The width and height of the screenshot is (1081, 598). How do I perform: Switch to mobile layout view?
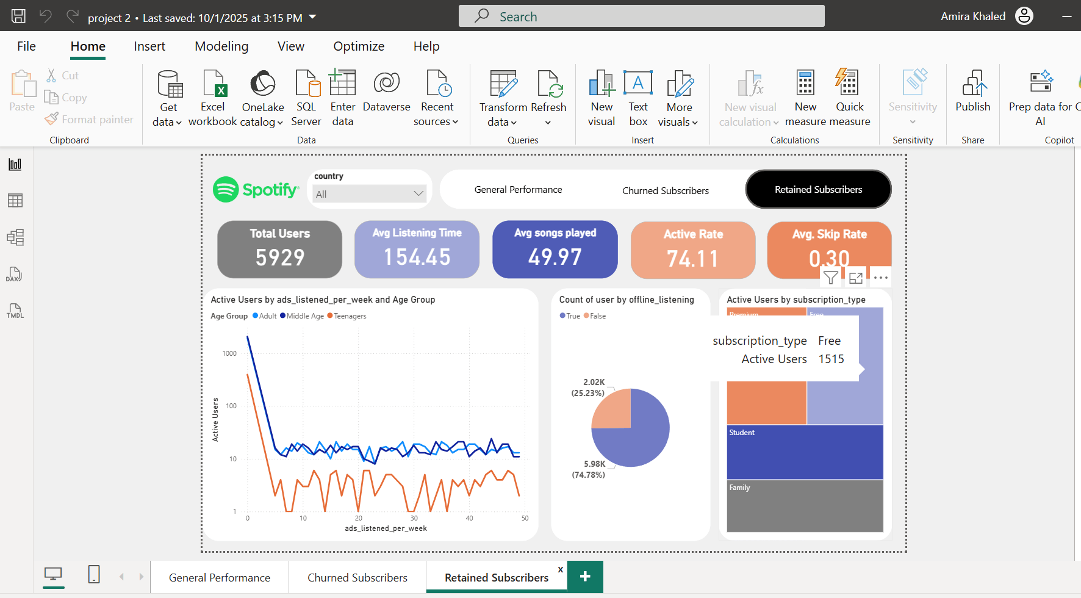coord(94,574)
